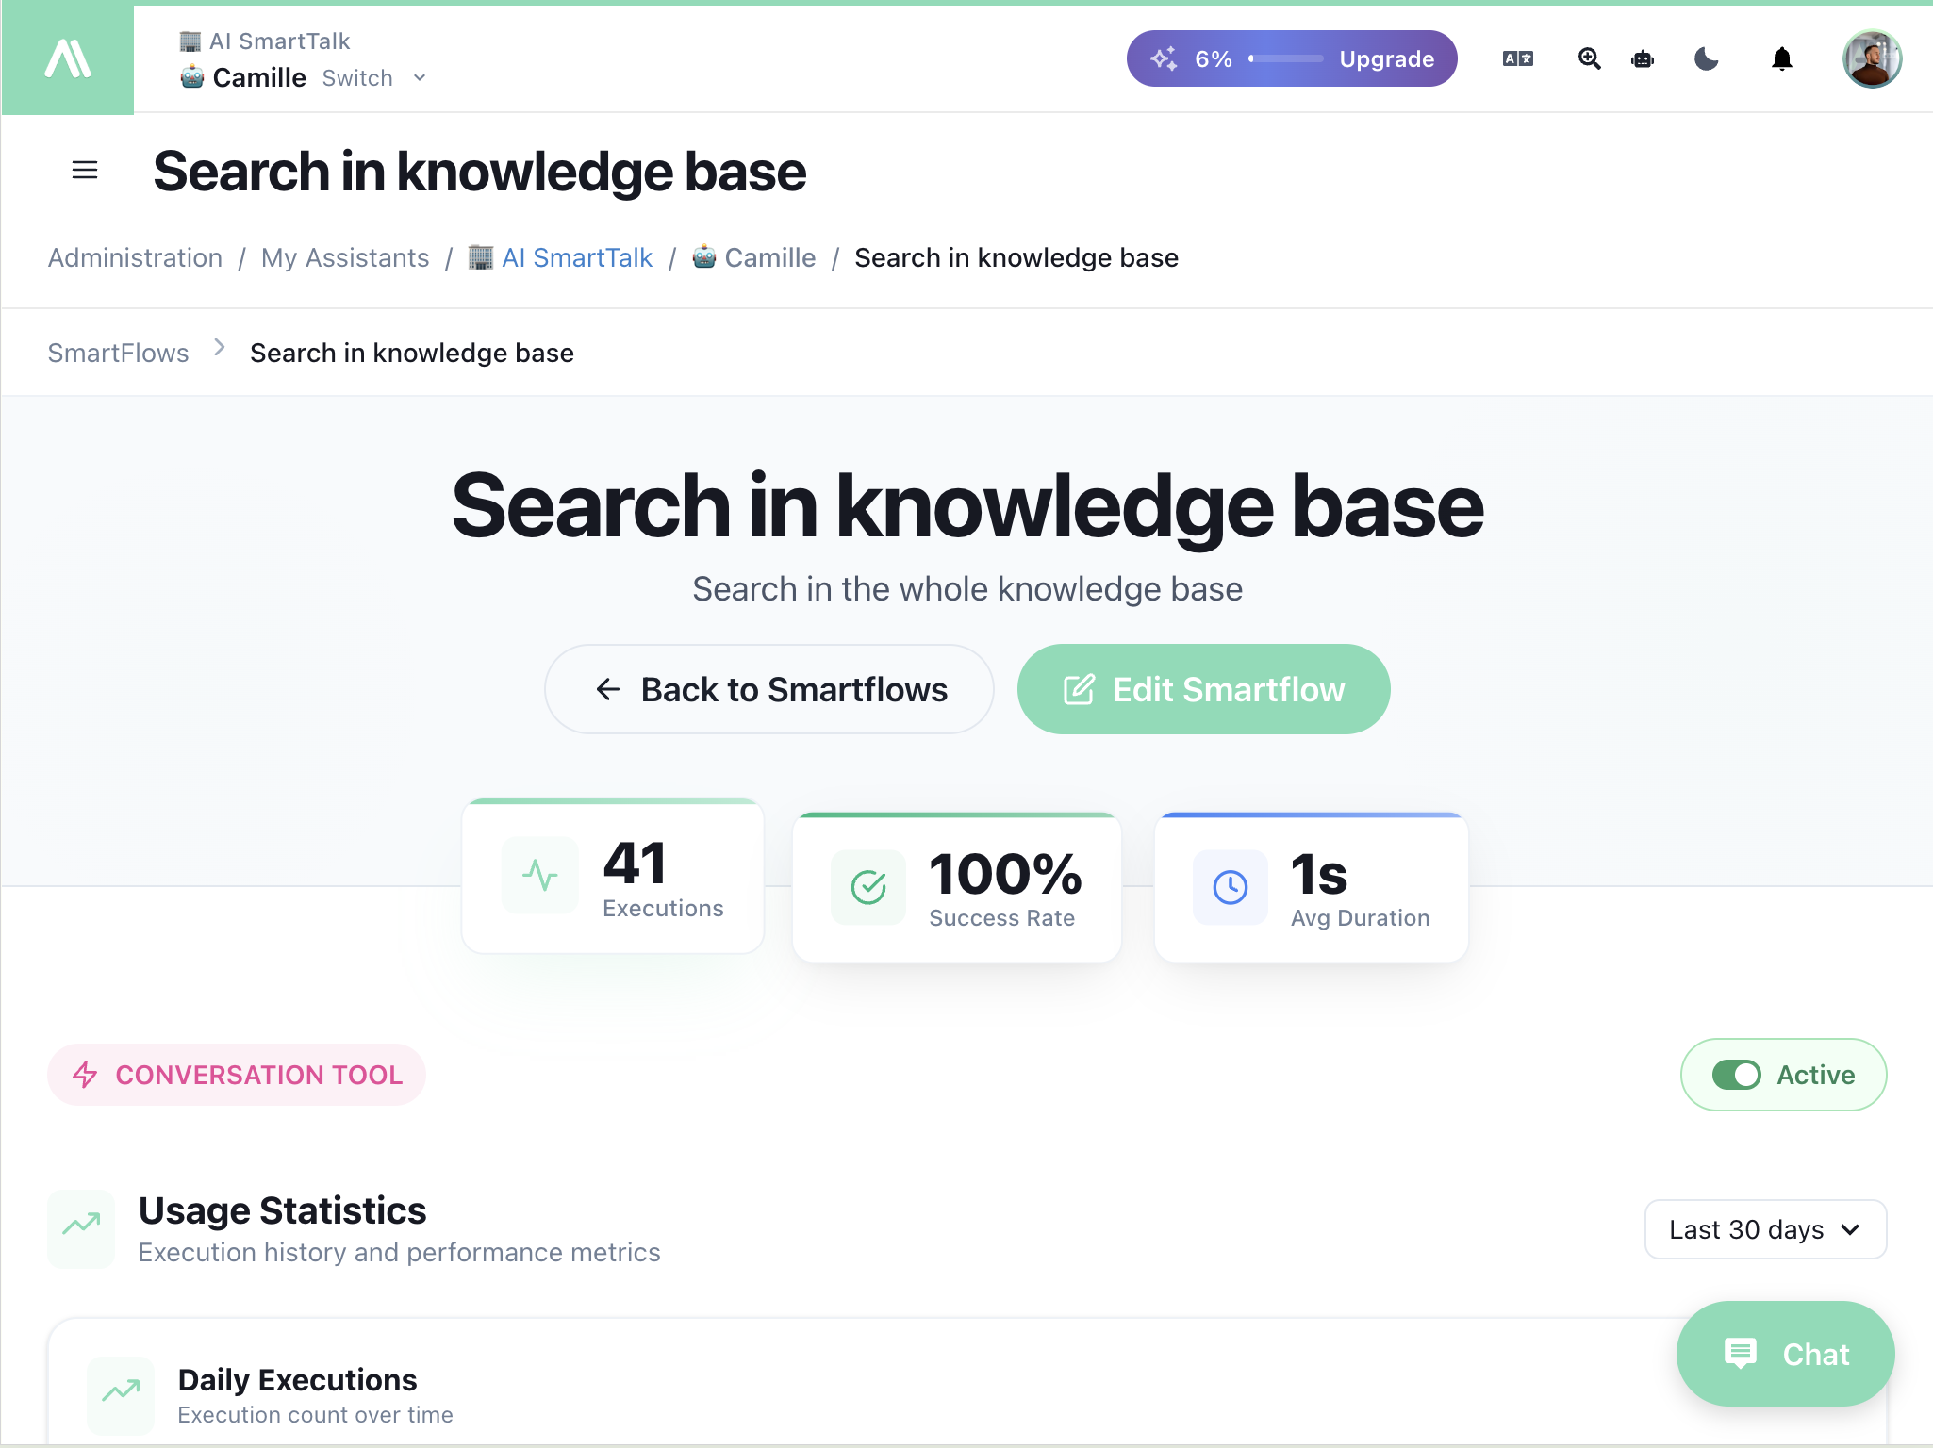Open the language translation tool

(x=1516, y=58)
